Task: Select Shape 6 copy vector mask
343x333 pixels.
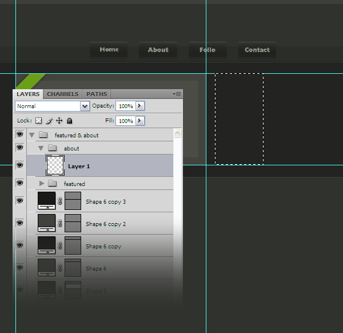Action: click(73, 245)
